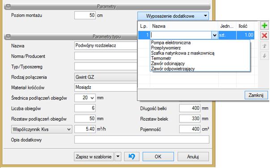Click the Rozstaw belek field
Viewport: 270px width, 168px height.
(190, 118)
